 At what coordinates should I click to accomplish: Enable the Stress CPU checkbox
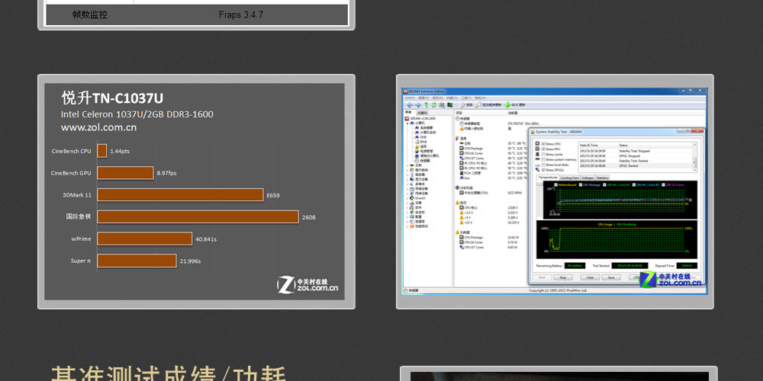click(543, 144)
